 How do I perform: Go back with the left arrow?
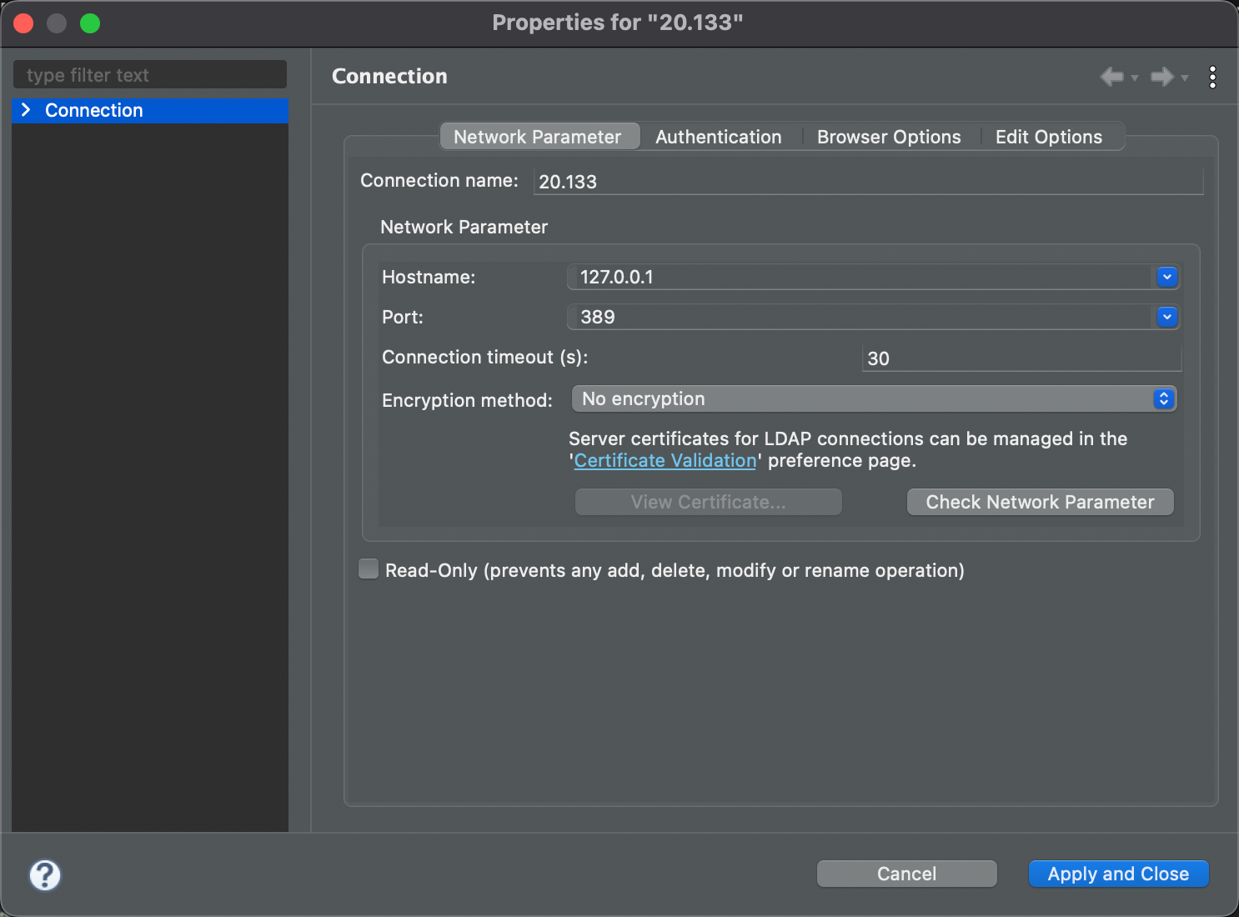(x=1111, y=77)
